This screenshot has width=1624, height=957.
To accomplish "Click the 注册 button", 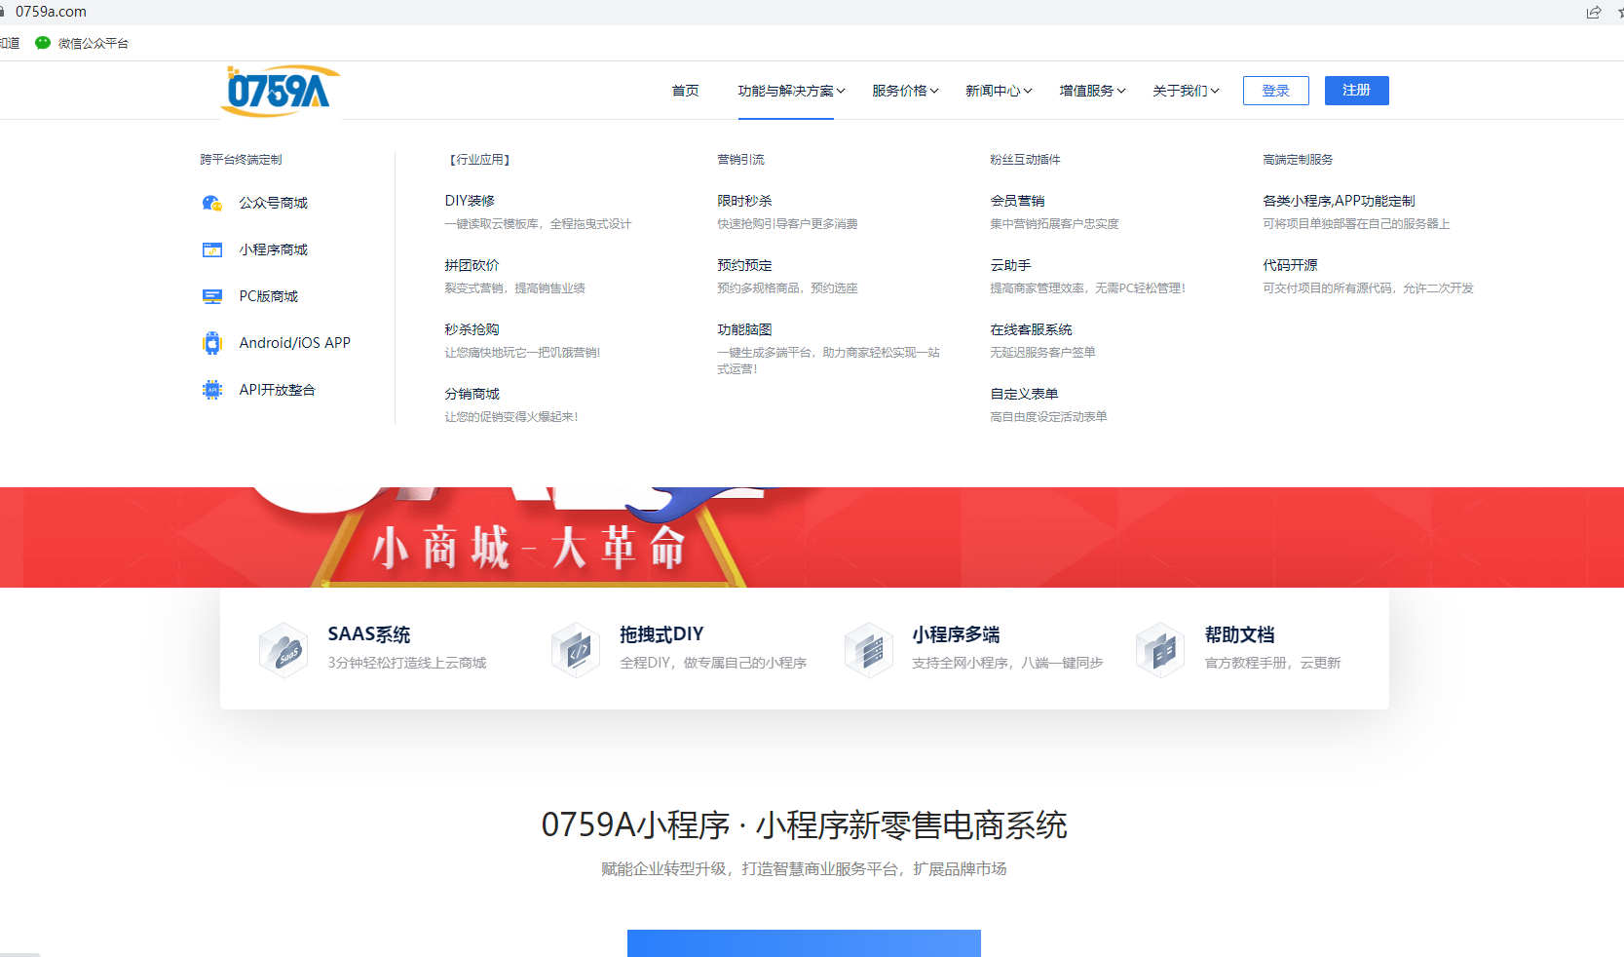I will tap(1356, 90).
